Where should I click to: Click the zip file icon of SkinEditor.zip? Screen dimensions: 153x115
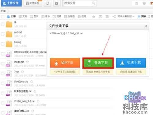(9, 83)
